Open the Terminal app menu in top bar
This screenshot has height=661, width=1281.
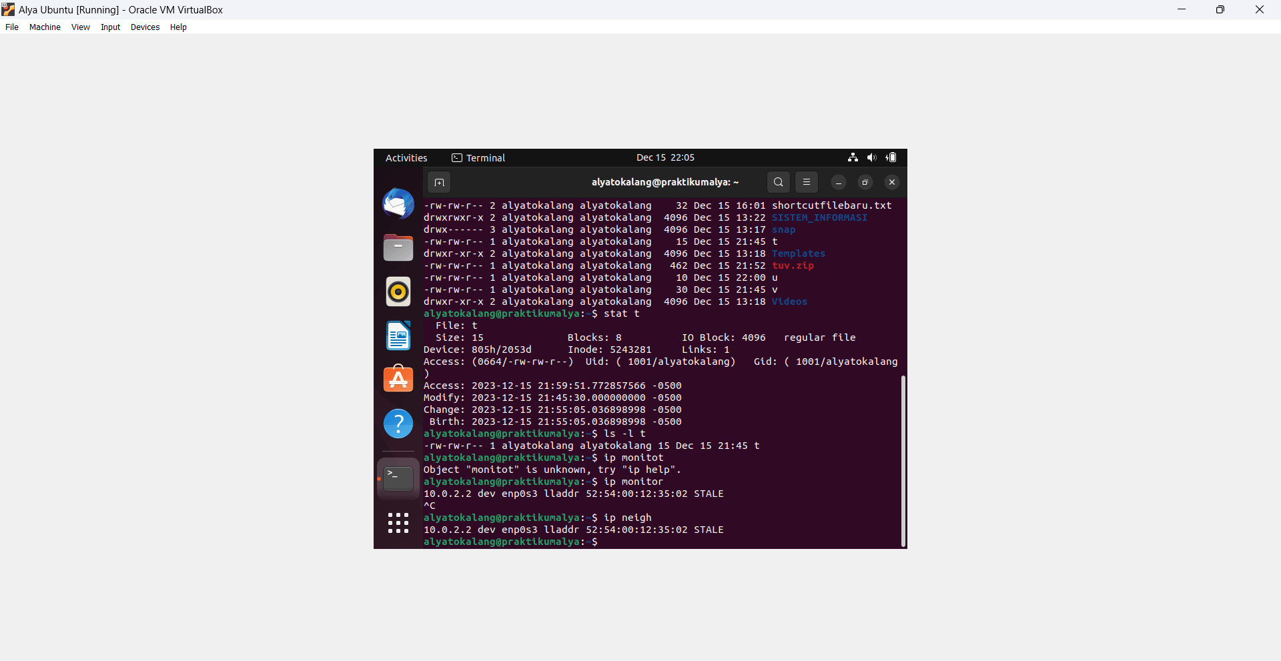click(478, 158)
